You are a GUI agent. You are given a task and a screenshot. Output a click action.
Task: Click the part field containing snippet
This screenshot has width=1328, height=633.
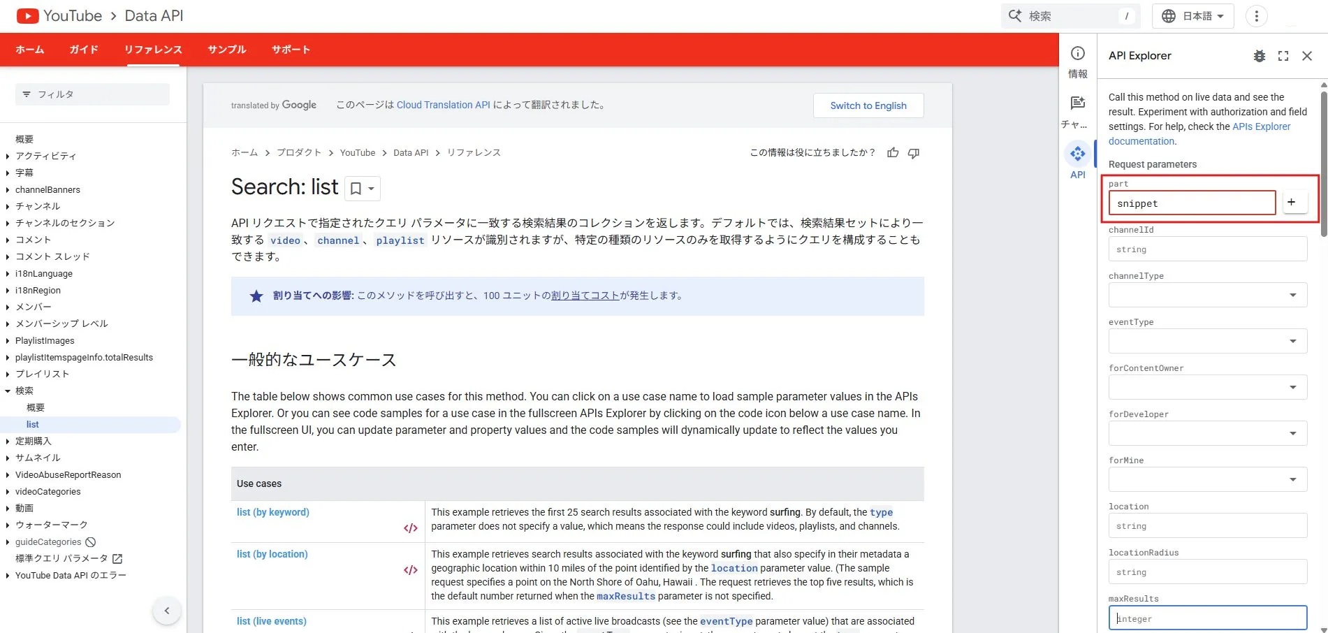click(1192, 203)
